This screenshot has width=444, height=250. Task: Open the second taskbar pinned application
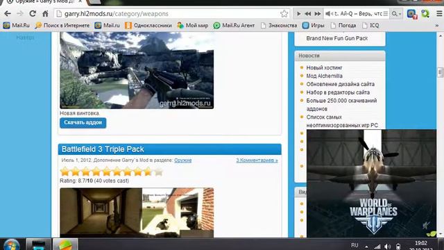(x=39, y=244)
